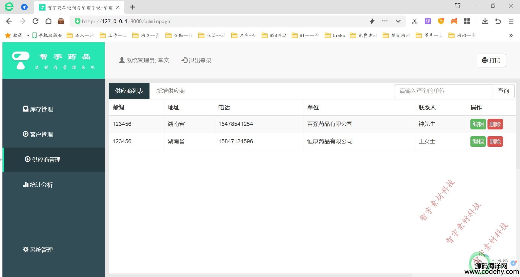Screen dimensions: 520x277
Task: Expand the address bar dropdown arrow
Action: click(x=398, y=21)
